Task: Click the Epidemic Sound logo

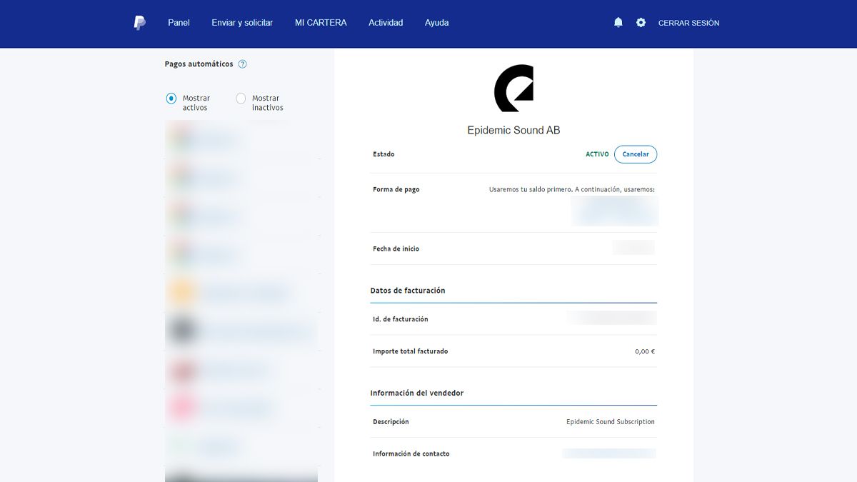Action: [x=513, y=89]
